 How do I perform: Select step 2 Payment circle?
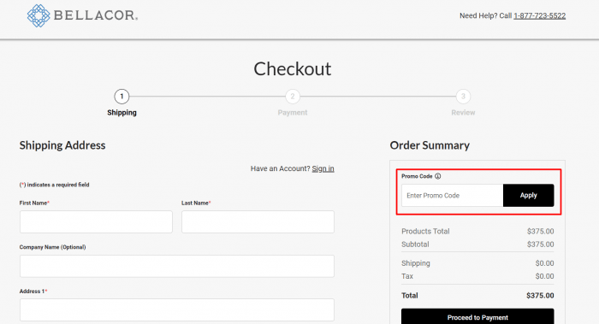[293, 96]
